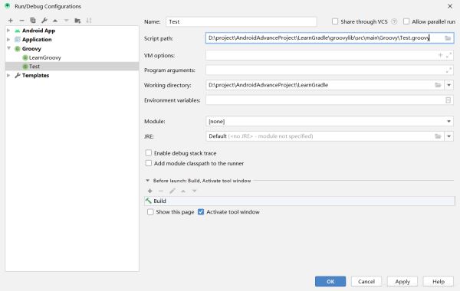Select the Groovy category
Viewport: 460px width, 291px height.
click(x=31, y=49)
